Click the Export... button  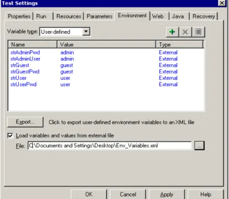tap(25, 122)
